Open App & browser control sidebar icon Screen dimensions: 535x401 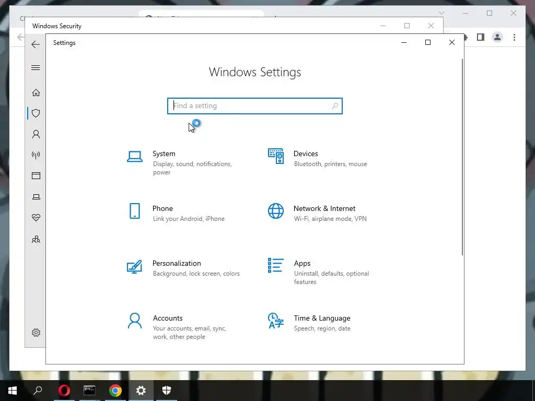click(x=36, y=175)
